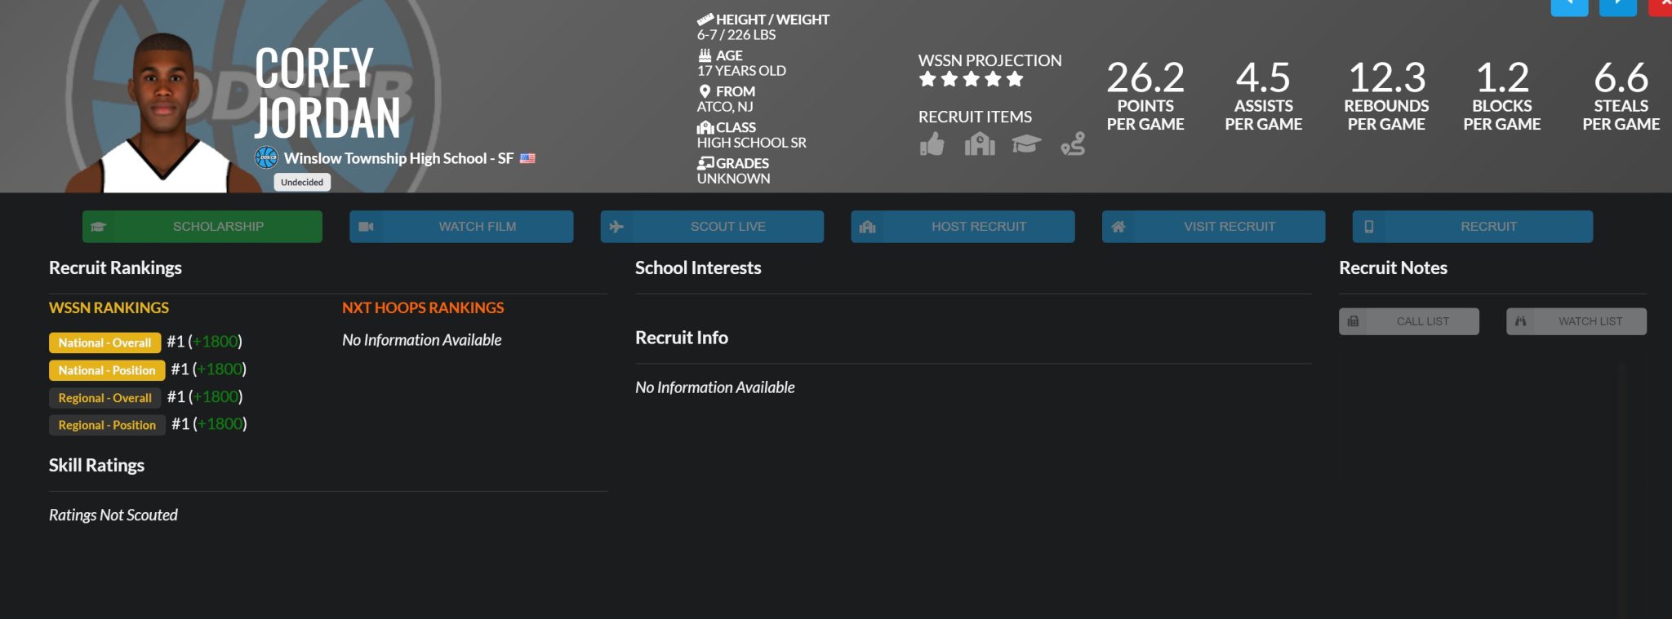The image size is (1672, 619).
Task: Select the Regional - Position ranking badge
Action: coord(107,425)
